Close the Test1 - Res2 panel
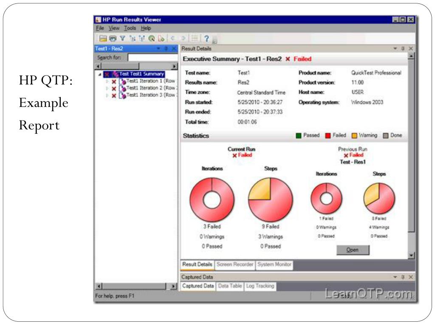435x326 pixels. [x=174, y=48]
